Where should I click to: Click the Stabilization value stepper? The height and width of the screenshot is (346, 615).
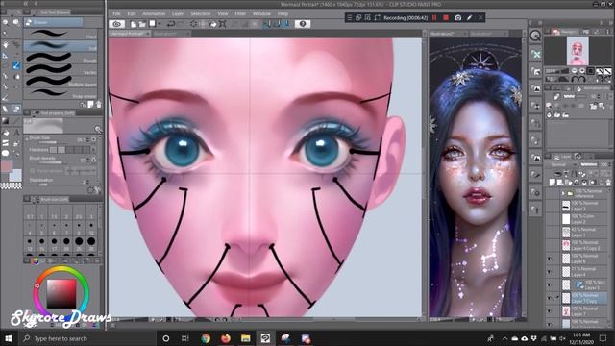87,182
